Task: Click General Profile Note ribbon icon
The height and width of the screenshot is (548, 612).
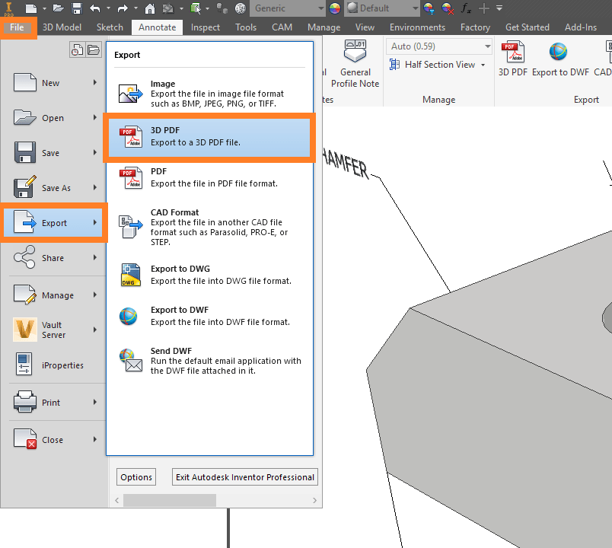Action: 355,51
